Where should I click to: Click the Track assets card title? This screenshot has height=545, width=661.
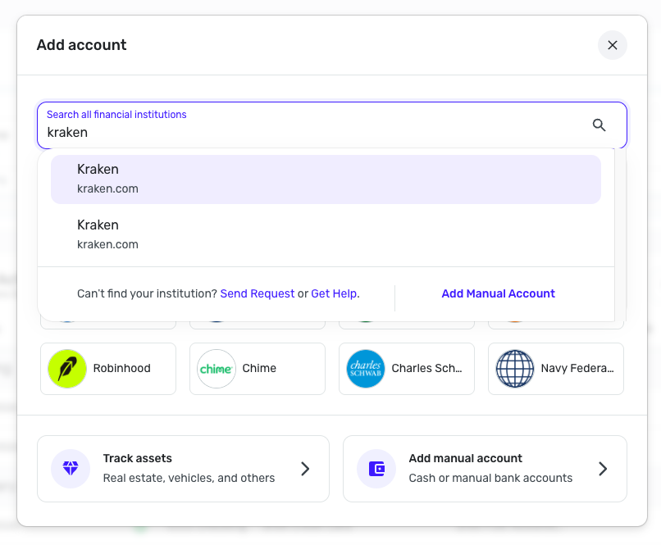[138, 459]
